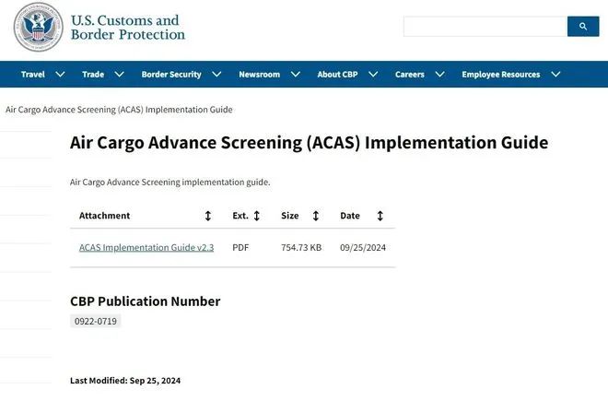
Task: Sort by Attachment column arrows
Action: click(208, 216)
